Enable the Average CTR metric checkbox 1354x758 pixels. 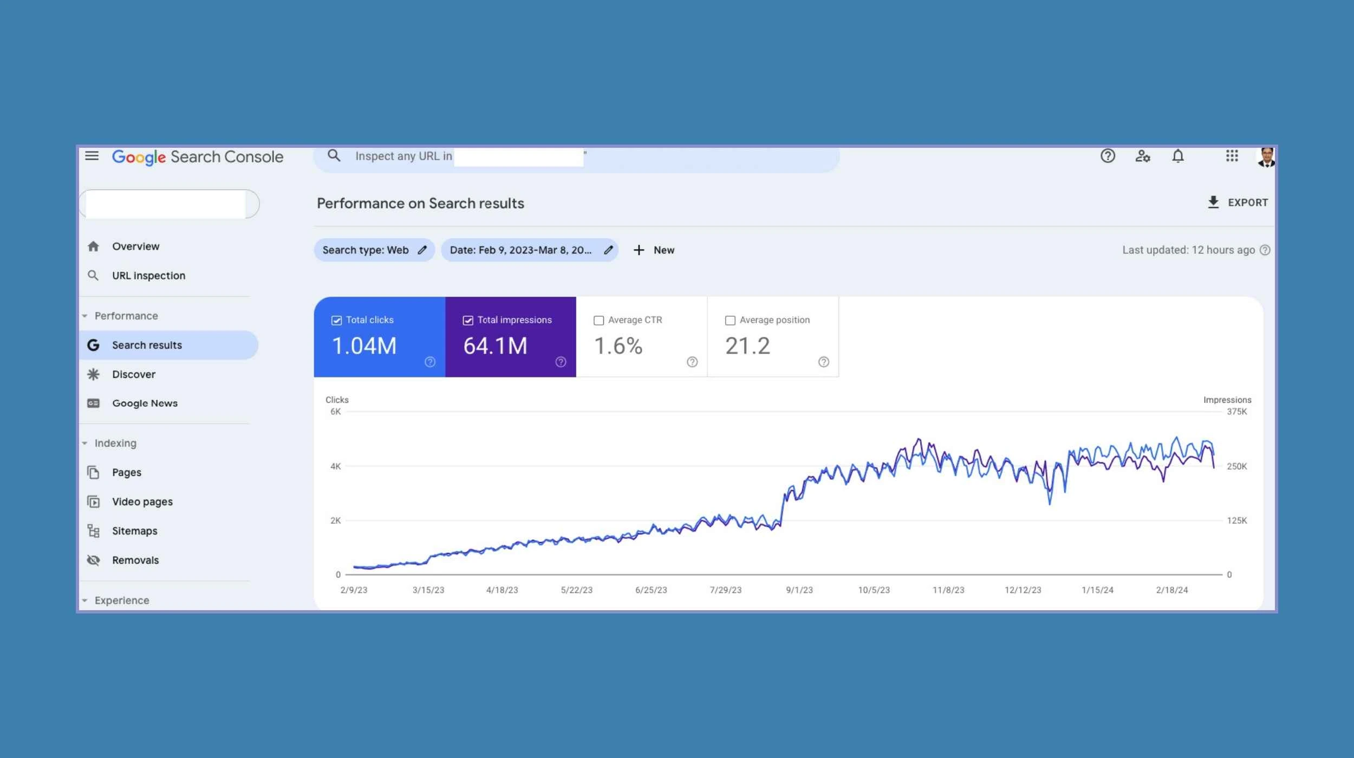point(598,320)
